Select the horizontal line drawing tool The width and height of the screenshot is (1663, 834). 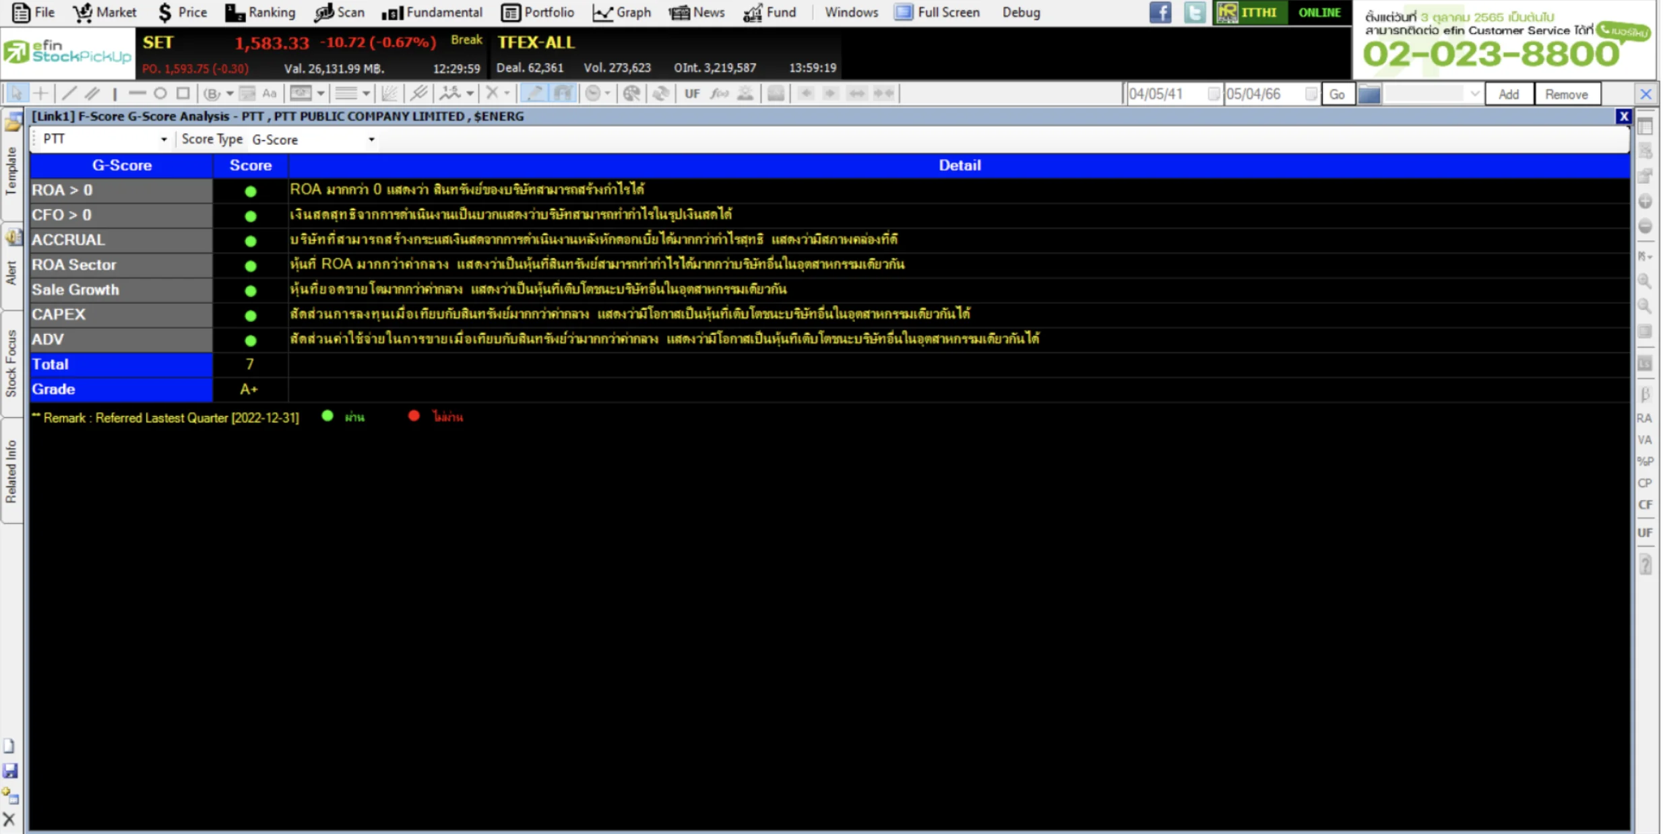pos(137,94)
